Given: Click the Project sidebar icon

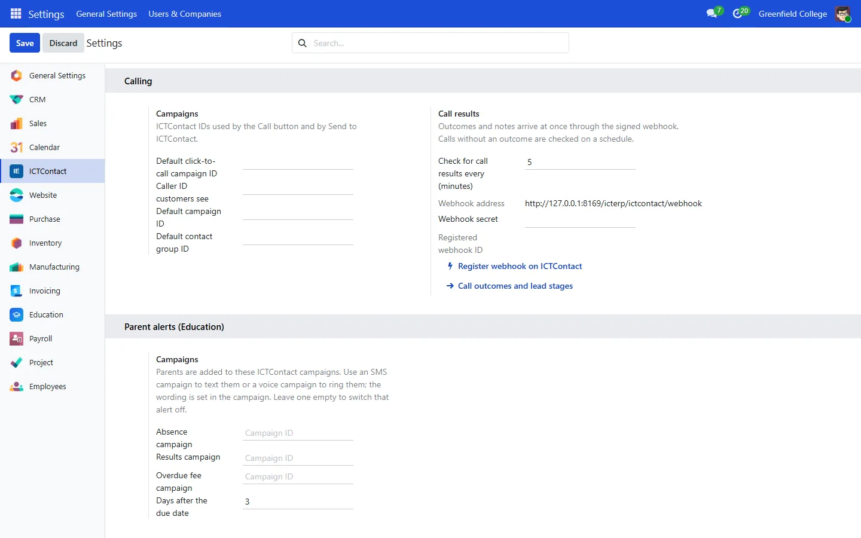Looking at the screenshot, I should pos(17,362).
